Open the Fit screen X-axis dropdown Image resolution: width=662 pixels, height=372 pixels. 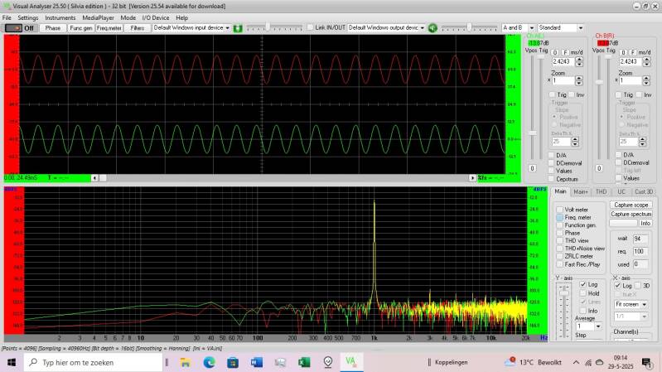click(x=644, y=304)
